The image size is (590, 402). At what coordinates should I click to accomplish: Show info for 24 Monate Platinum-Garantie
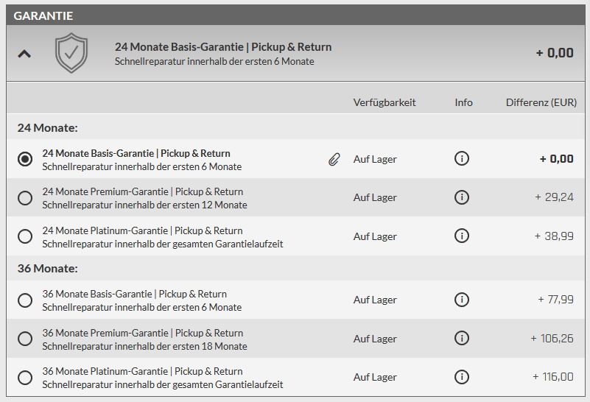(x=462, y=236)
